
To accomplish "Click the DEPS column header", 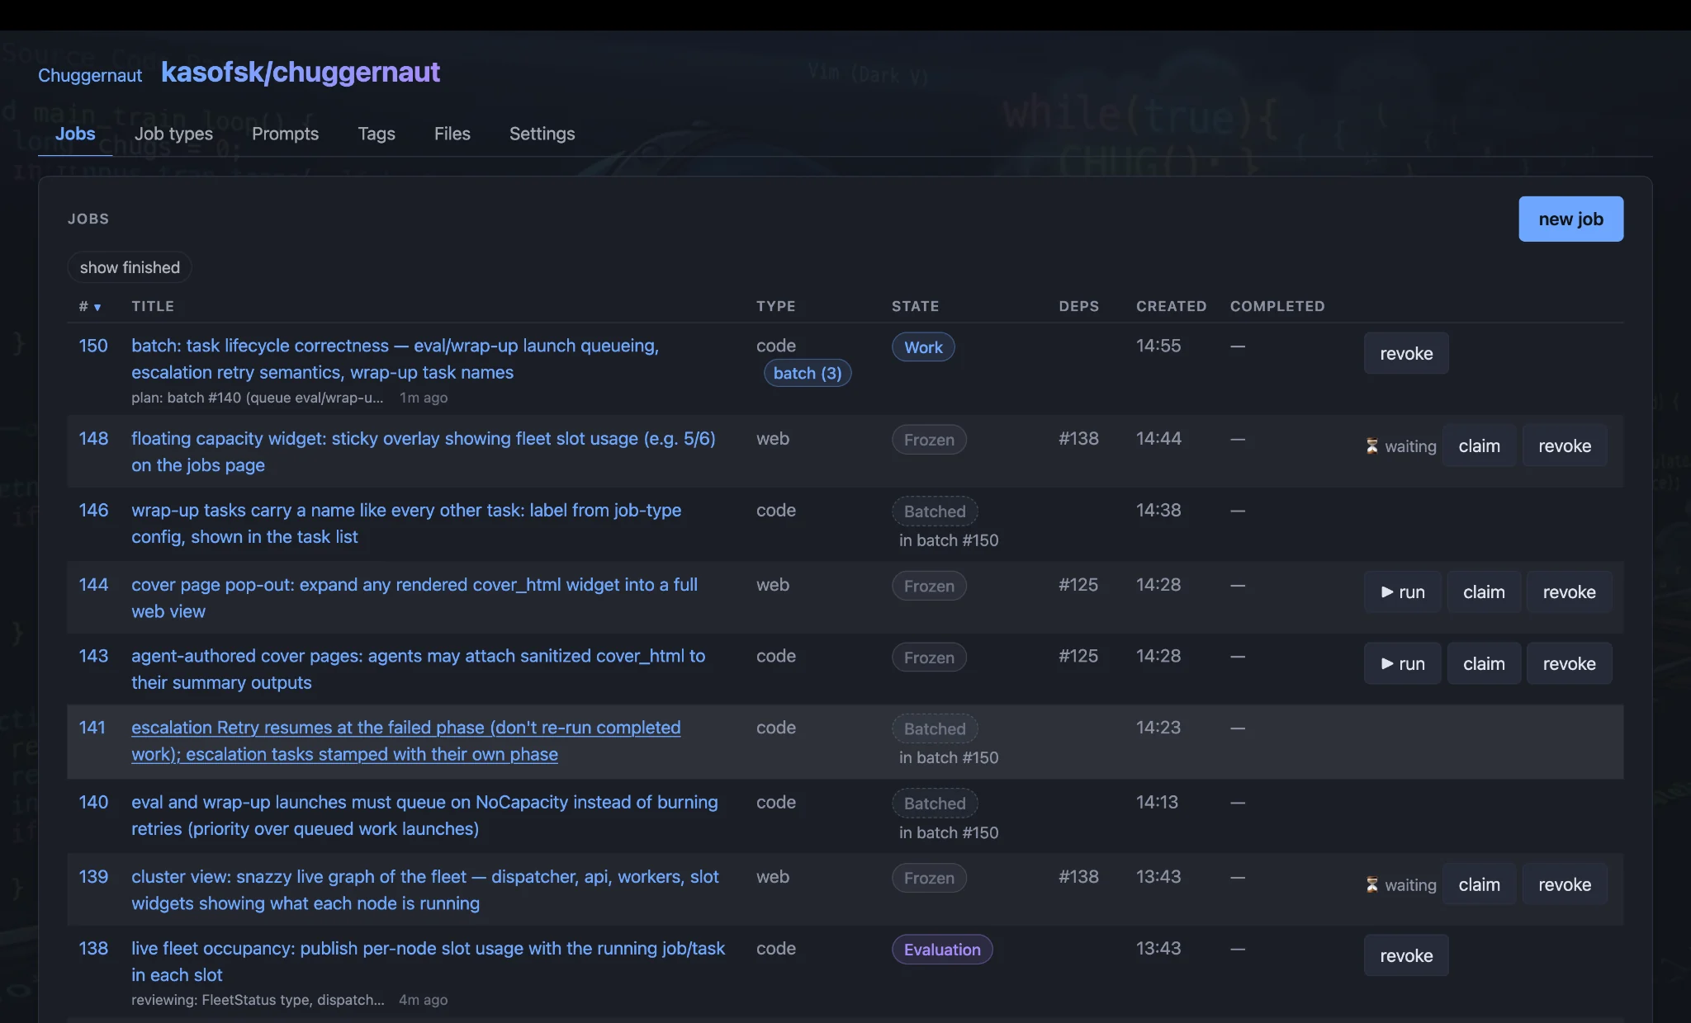I will [x=1078, y=306].
